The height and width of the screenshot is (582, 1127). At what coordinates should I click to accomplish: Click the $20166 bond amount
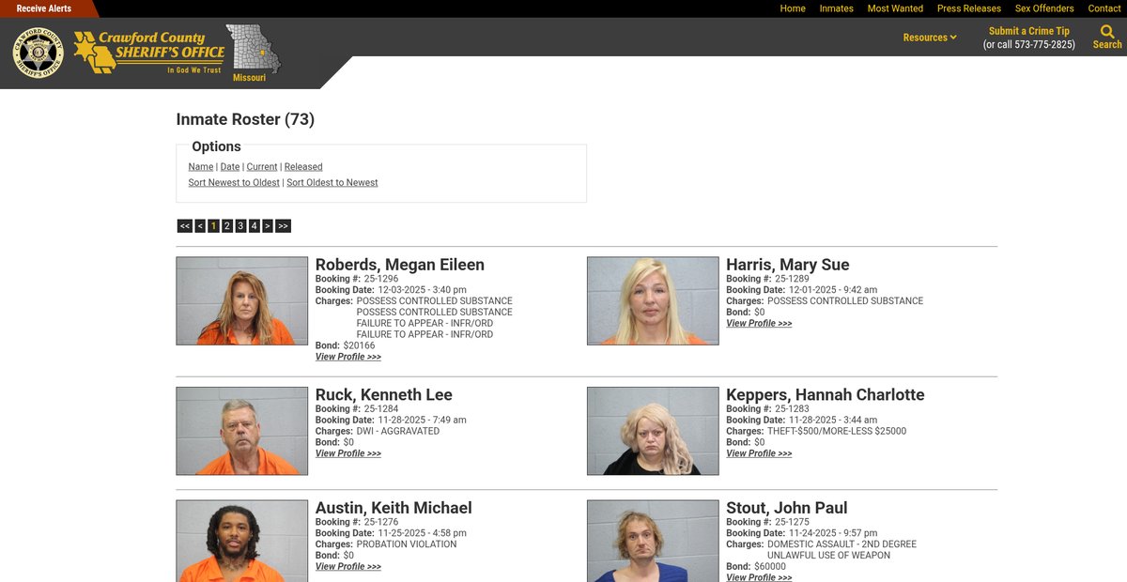(x=359, y=345)
